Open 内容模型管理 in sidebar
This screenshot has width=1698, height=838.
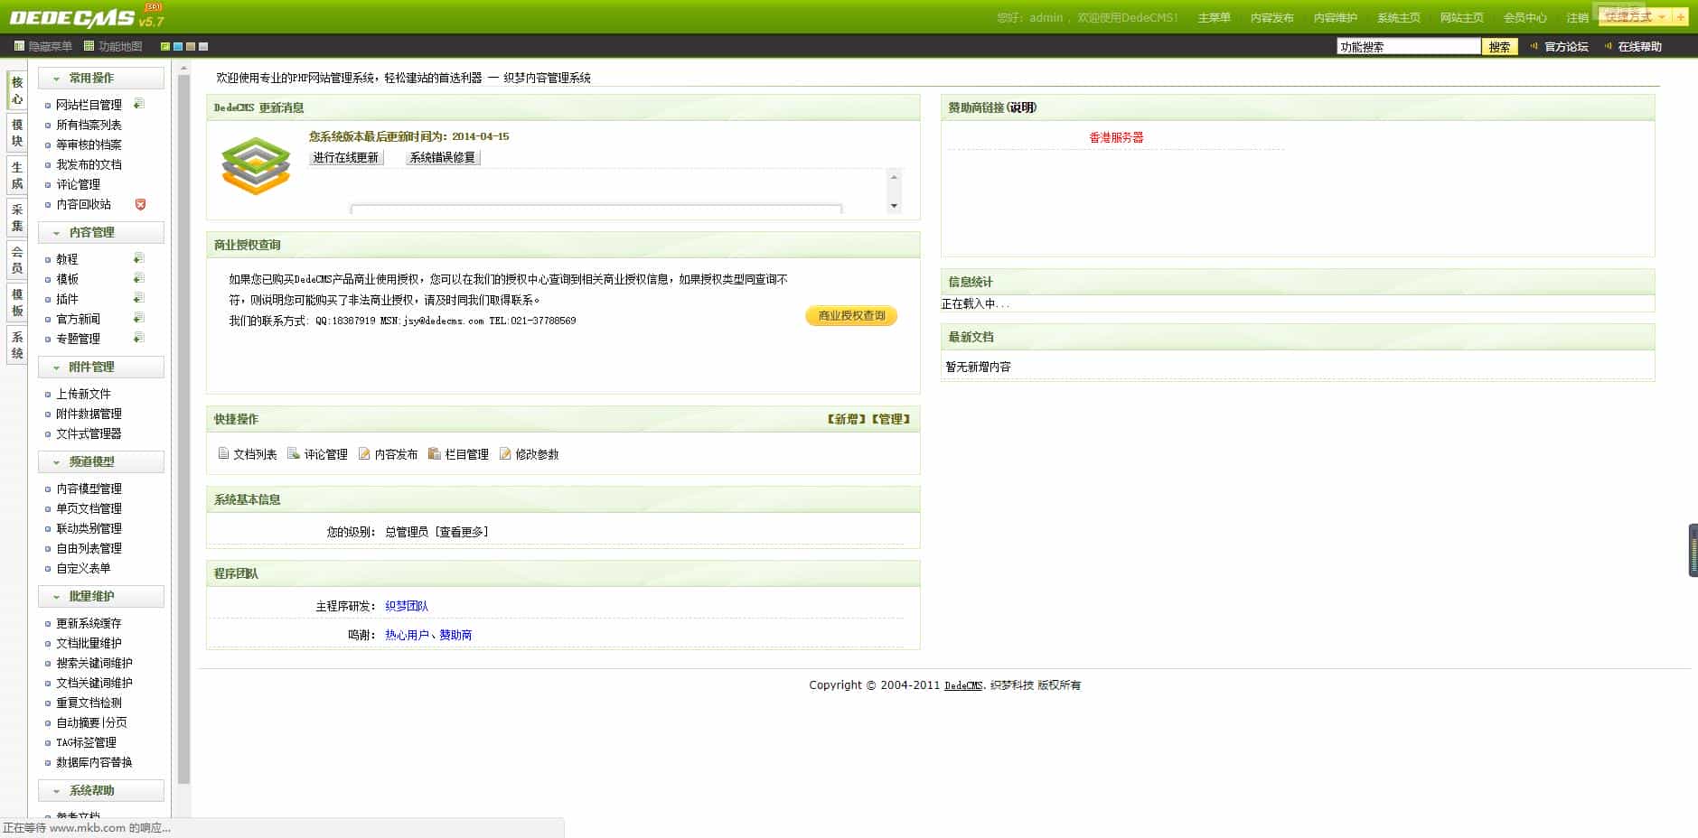[89, 489]
